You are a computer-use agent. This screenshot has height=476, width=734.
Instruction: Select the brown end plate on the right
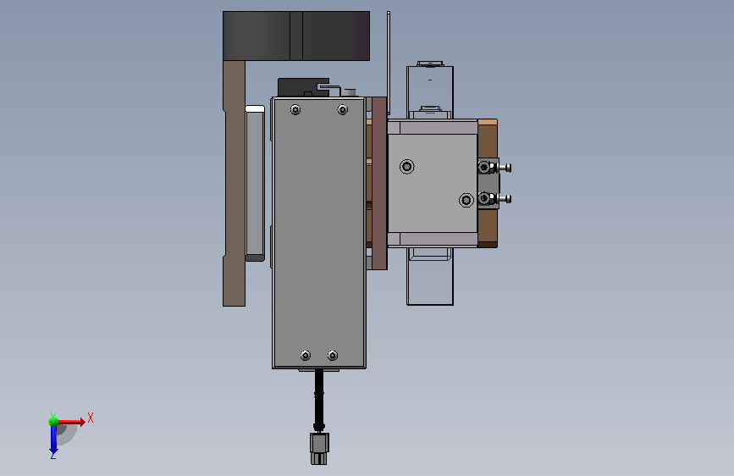[x=488, y=183]
